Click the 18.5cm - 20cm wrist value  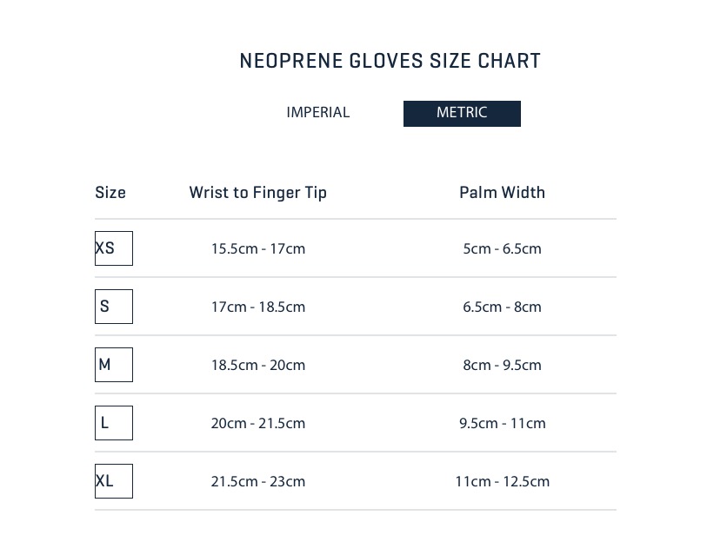258,365
